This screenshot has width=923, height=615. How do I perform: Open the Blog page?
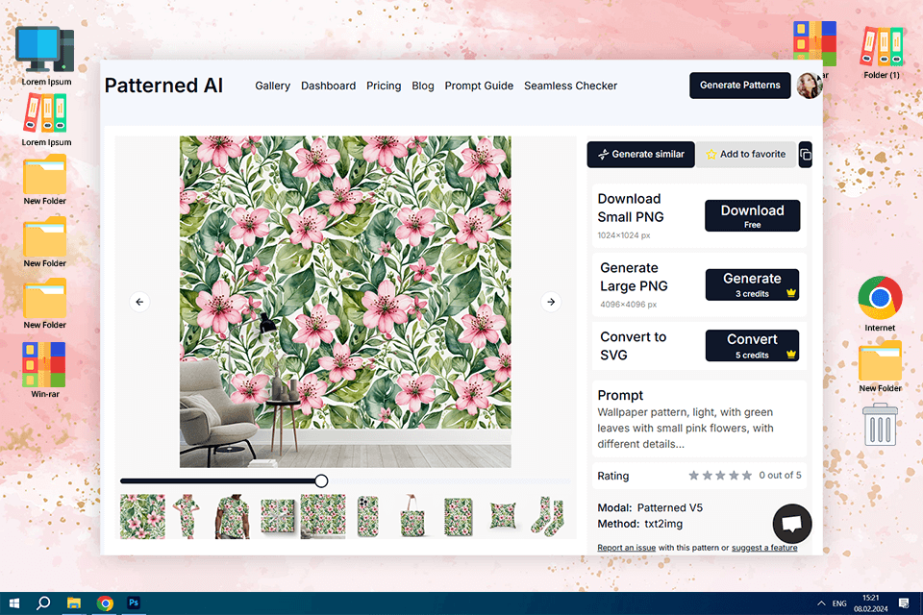tap(423, 86)
